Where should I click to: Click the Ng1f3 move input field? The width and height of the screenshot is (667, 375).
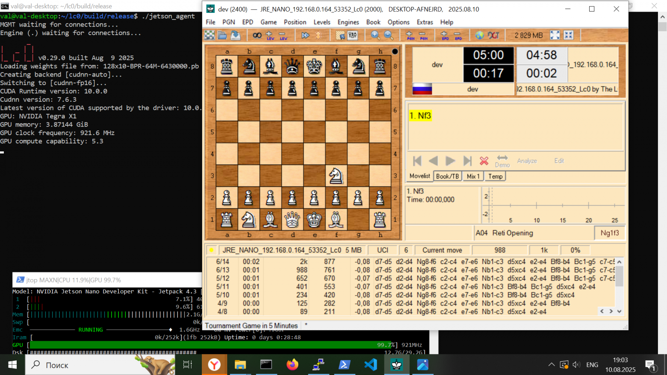[610, 233]
